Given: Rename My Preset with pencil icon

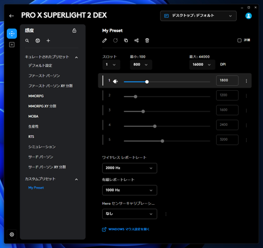Looking at the screenshot, I should [x=105, y=41].
